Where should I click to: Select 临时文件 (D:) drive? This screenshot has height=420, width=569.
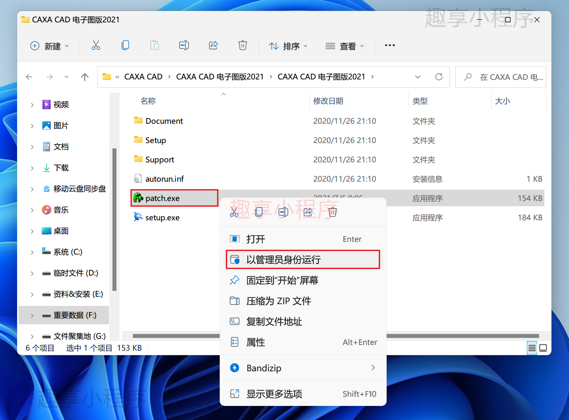[x=70, y=273]
